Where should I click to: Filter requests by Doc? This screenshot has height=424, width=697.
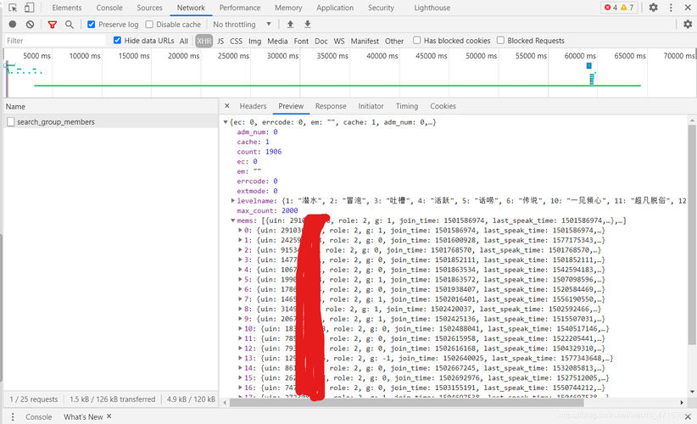(x=321, y=41)
